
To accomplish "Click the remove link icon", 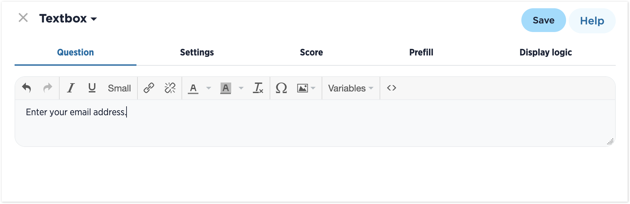I will (170, 88).
